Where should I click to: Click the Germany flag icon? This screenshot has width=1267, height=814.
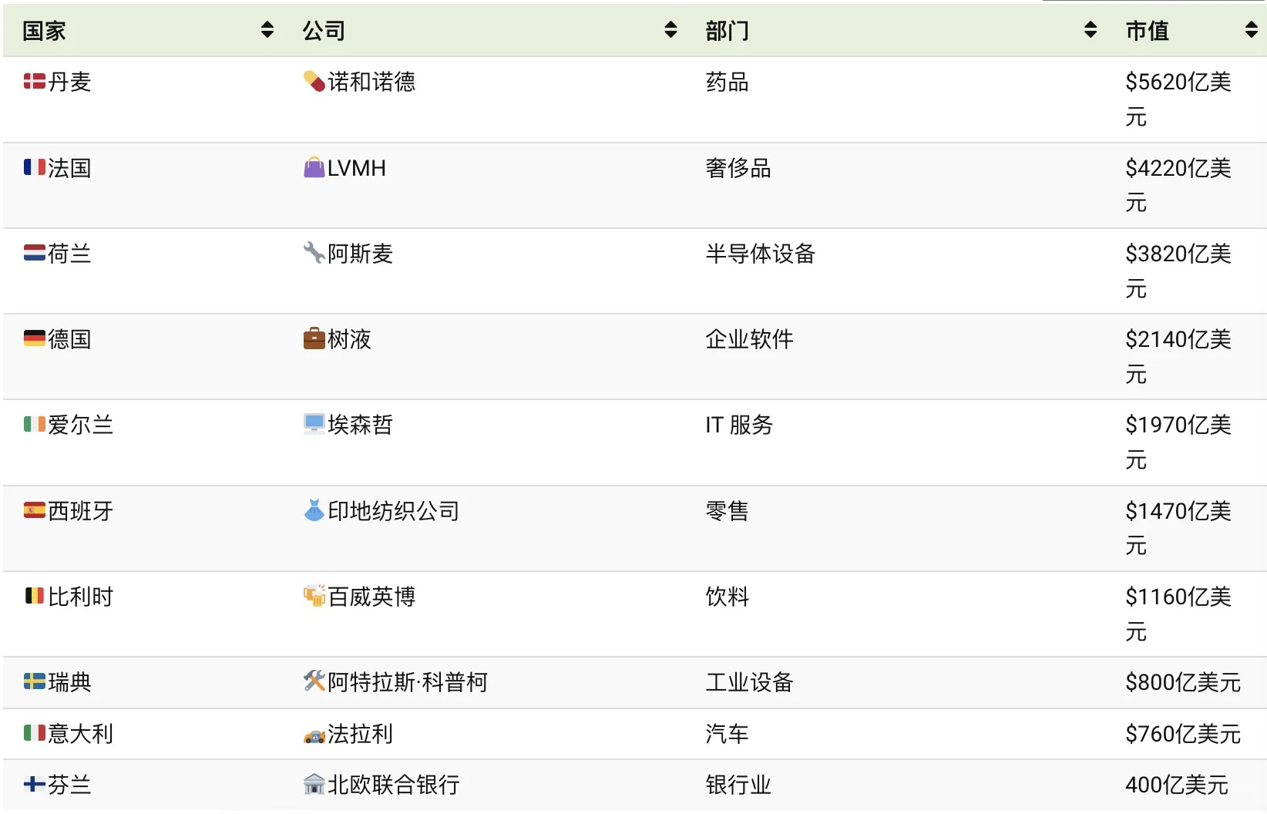(35, 338)
